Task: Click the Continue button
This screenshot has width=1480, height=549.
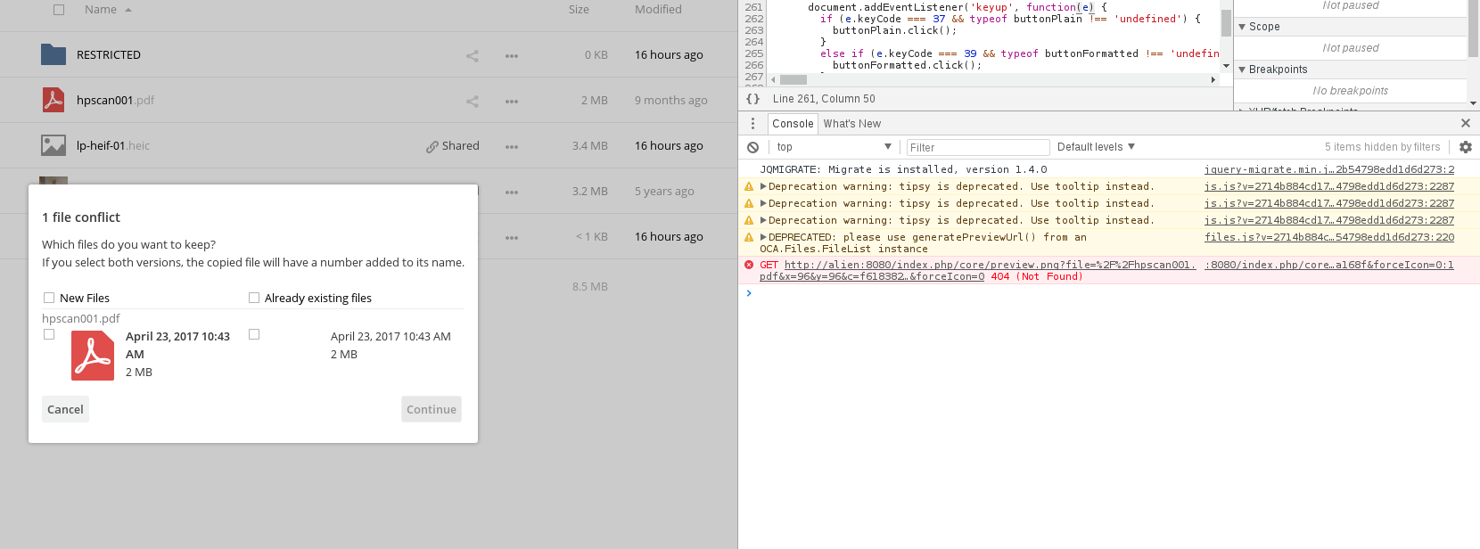Action: click(x=432, y=409)
